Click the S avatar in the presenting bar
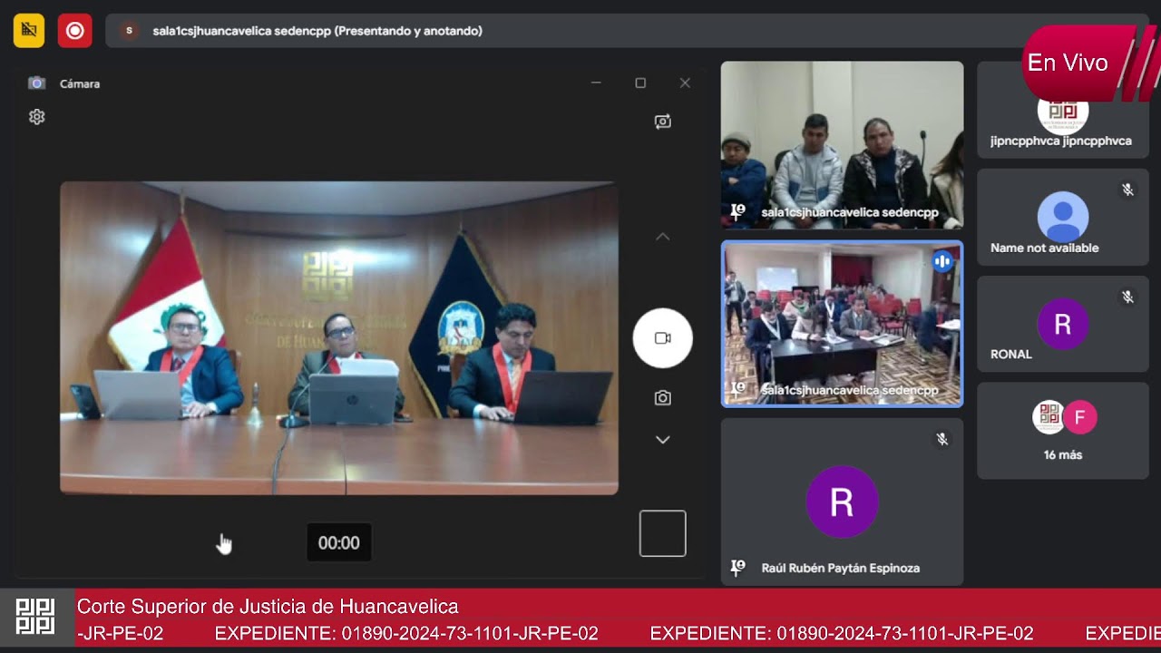Image resolution: width=1161 pixels, height=653 pixels. [129, 31]
